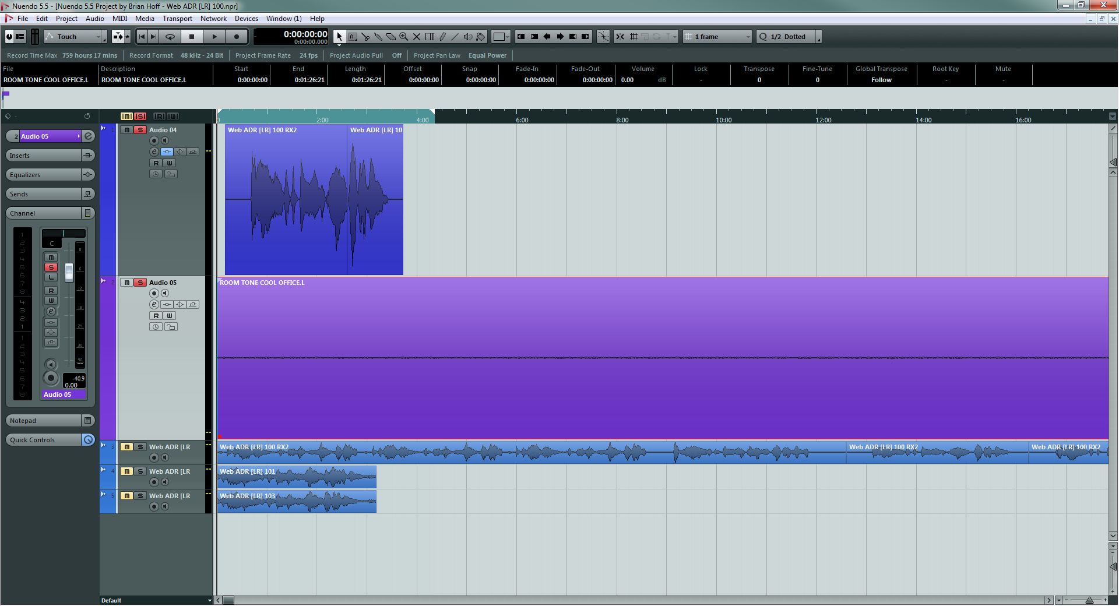Click Go to Previous Marker transport button
This screenshot has height=606, width=1119.
142,37
